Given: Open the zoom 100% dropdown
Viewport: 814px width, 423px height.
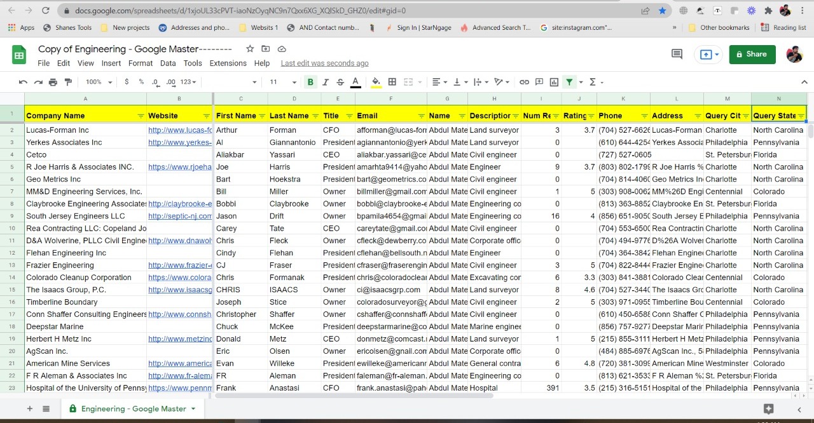Looking at the screenshot, I should click(99, 82).
